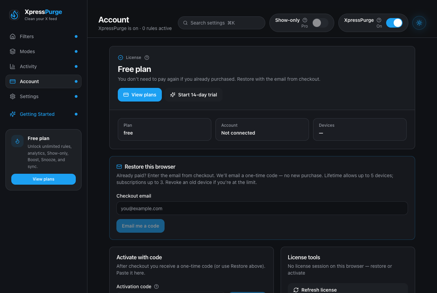
Task: Open the License help question icon
Action: coord(147,58)
